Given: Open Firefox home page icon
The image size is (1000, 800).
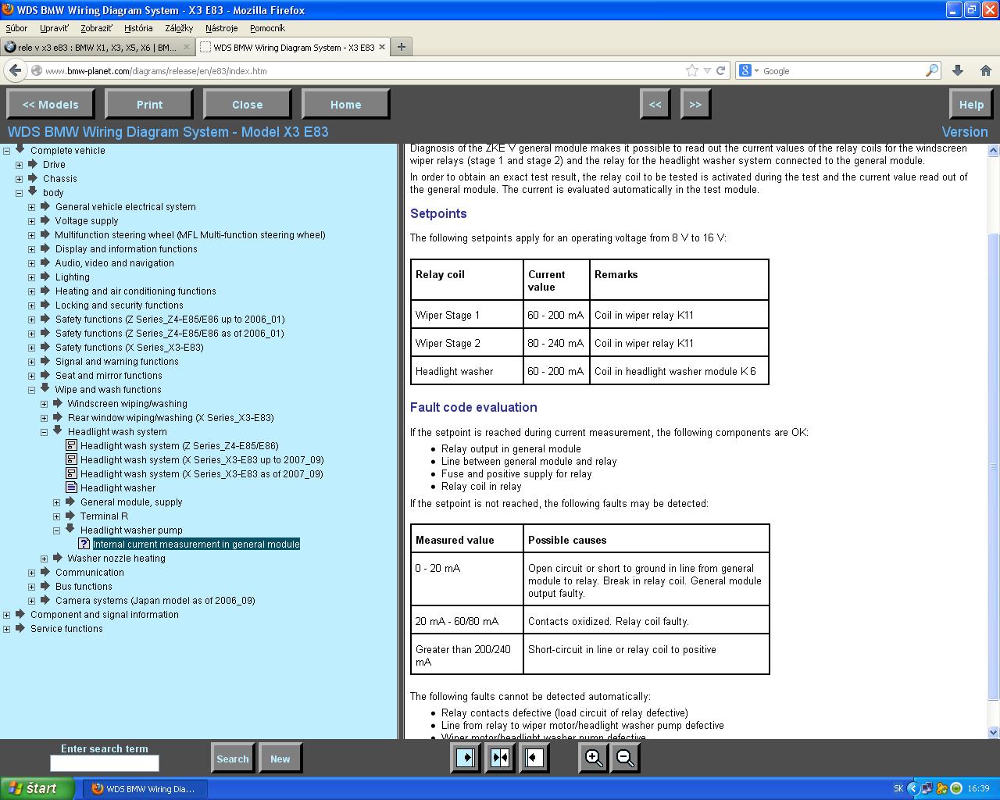Looking at the screenshot, I should click(x=986, y=70).
